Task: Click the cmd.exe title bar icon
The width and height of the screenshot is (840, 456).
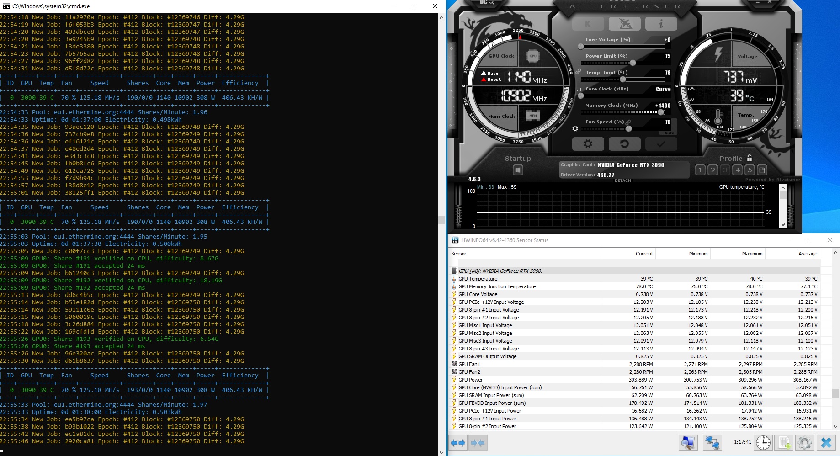Action: [x=6, y=6]
